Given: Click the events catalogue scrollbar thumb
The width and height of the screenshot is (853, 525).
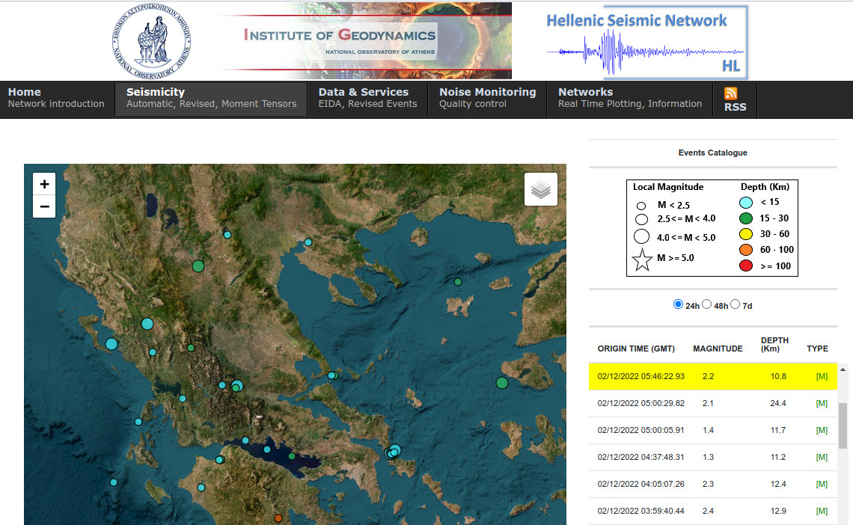Looking at the screenshot, I should tap(843, 426).
